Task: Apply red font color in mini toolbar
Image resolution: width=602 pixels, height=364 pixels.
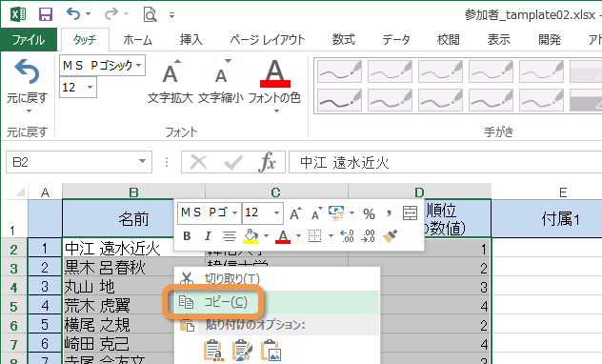Action: pyautogui.click(x=283, y=236)
